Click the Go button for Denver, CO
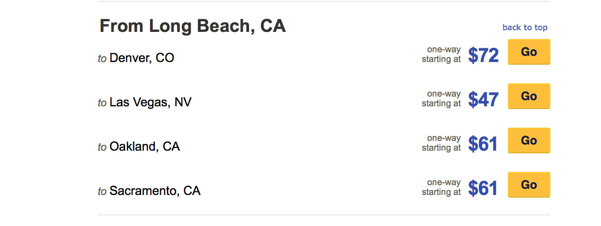The height and width of the screenshot is (226, 601). click(x=529, y=52)
